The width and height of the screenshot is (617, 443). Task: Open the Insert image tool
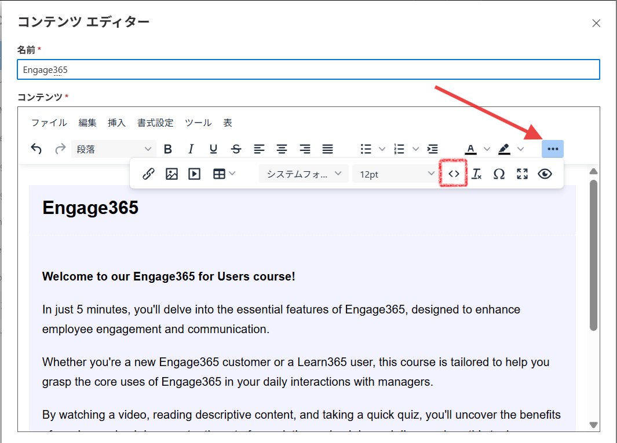[171, 173]
